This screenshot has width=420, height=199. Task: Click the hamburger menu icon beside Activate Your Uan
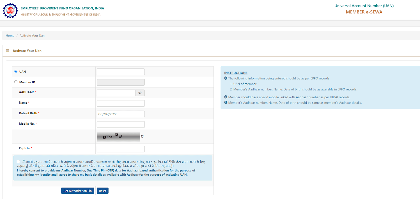7,51
